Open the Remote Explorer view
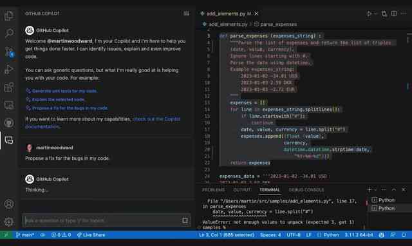The image size is (412, 246). point(9,105)
